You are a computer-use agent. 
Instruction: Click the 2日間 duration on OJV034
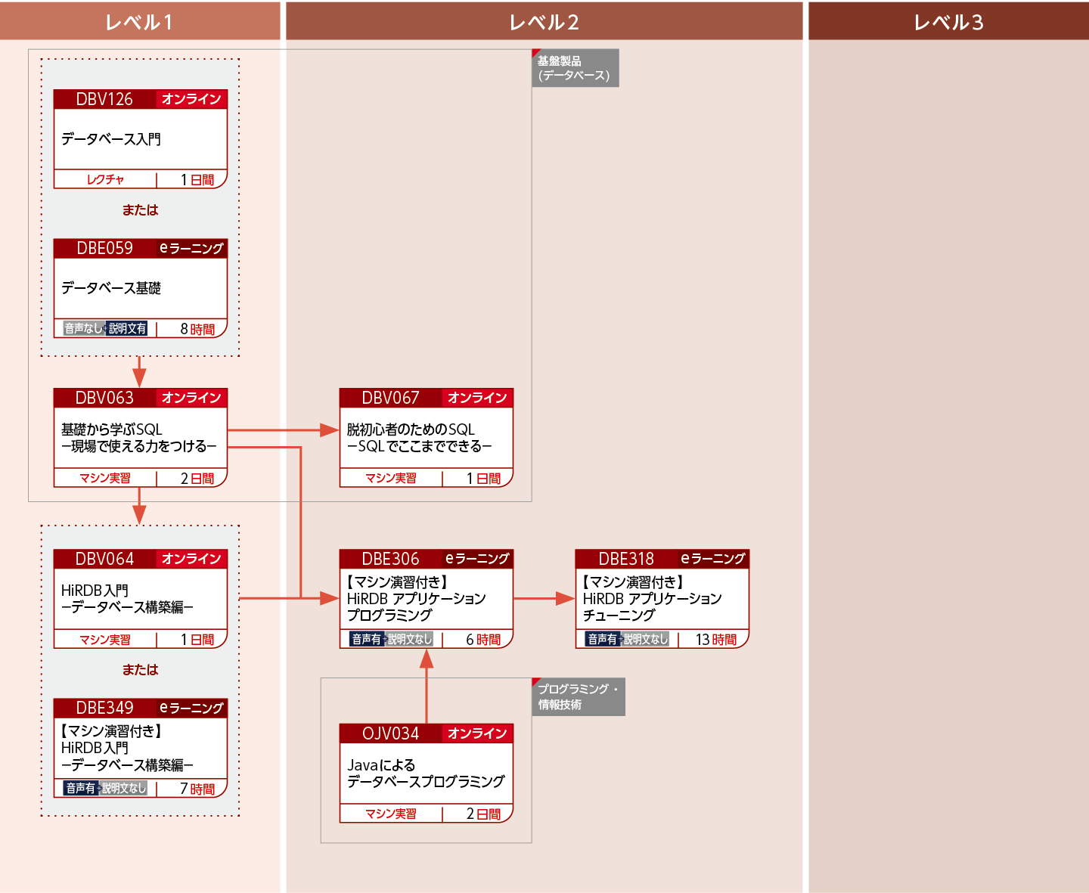click(x=483, y=814)
